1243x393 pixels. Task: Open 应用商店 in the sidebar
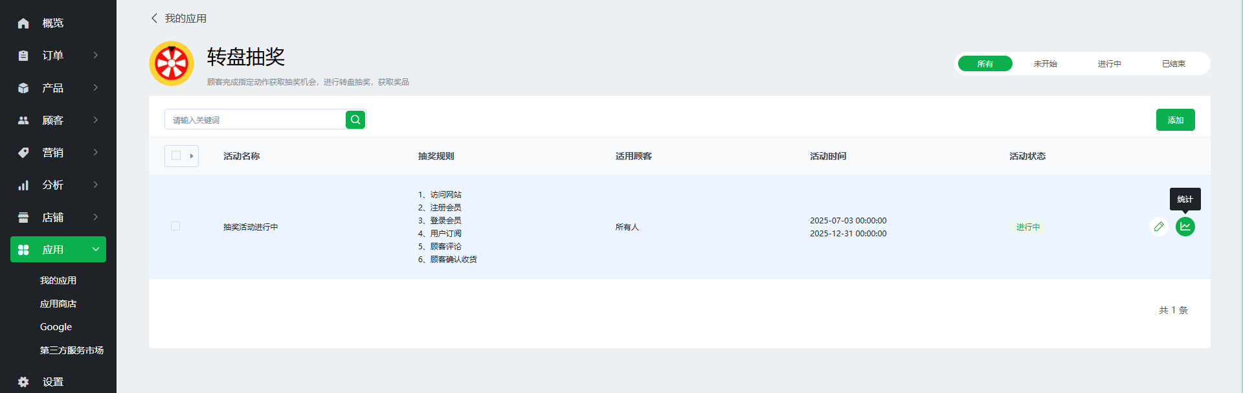tap(58, 304)
